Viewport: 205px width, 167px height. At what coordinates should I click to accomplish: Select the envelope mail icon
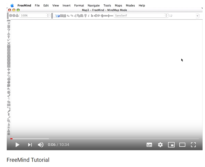pos(9,105)
